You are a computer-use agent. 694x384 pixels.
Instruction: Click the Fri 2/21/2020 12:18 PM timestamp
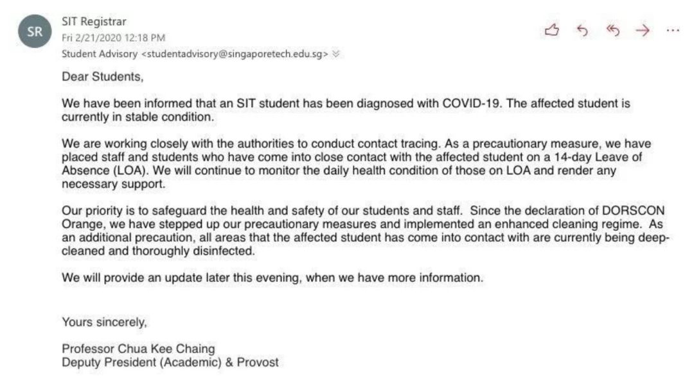(113, 38)
